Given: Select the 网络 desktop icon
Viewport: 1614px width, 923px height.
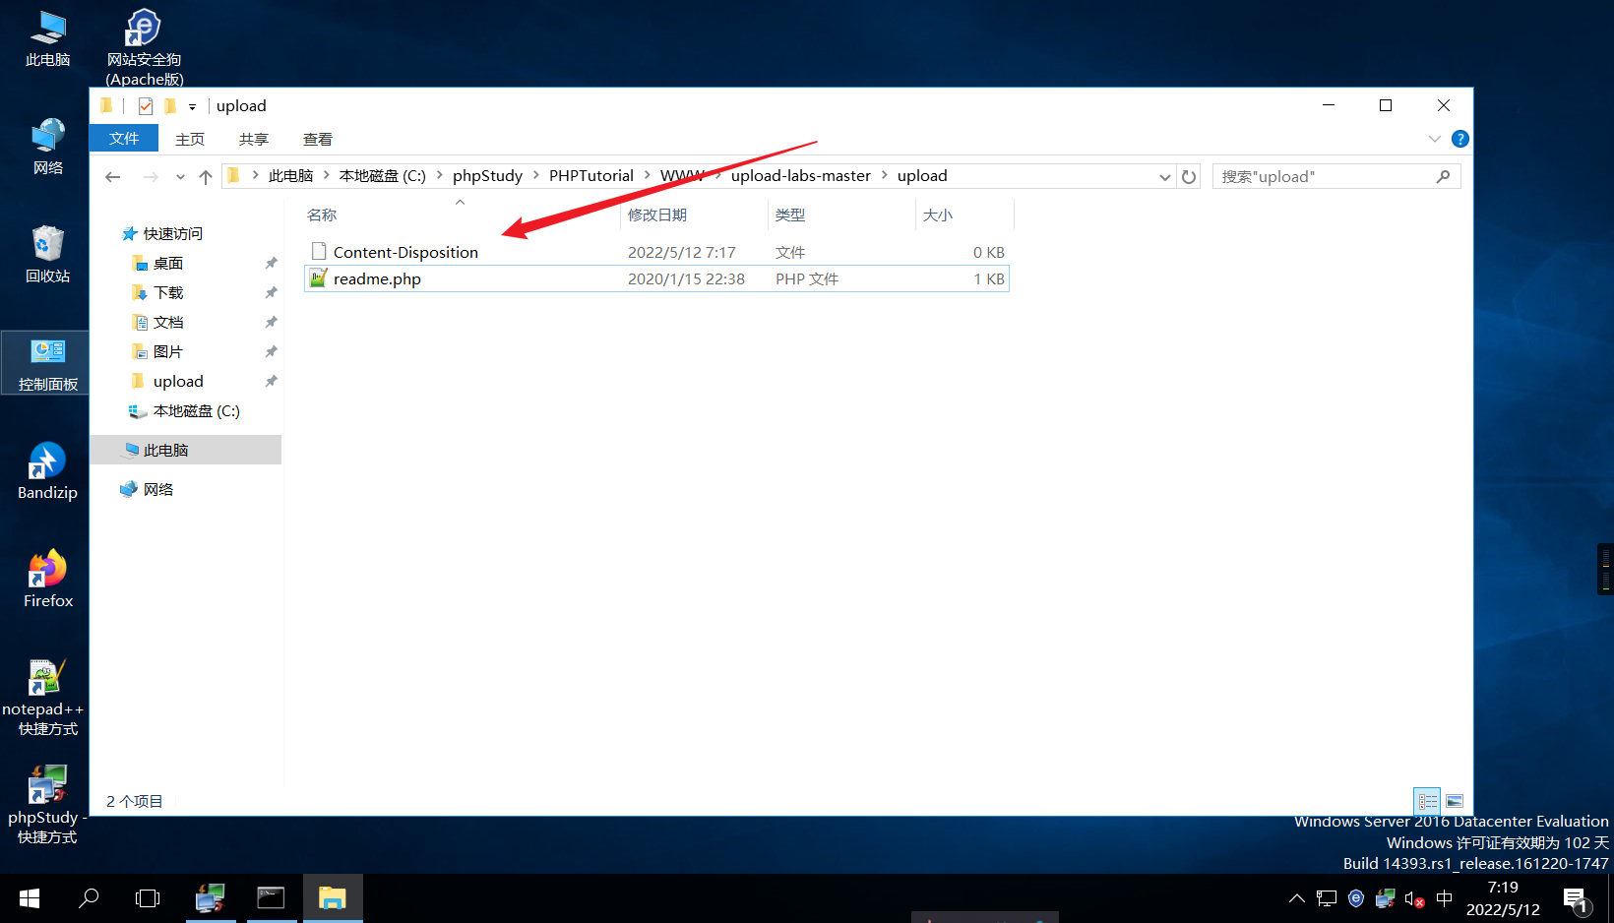Looking at the screenshot, I should pos(47,147).
